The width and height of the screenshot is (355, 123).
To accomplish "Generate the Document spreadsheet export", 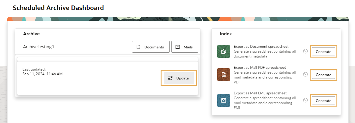I will [x=323, y=51].
